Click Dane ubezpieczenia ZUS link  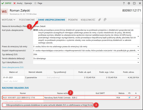pos(13,67)
